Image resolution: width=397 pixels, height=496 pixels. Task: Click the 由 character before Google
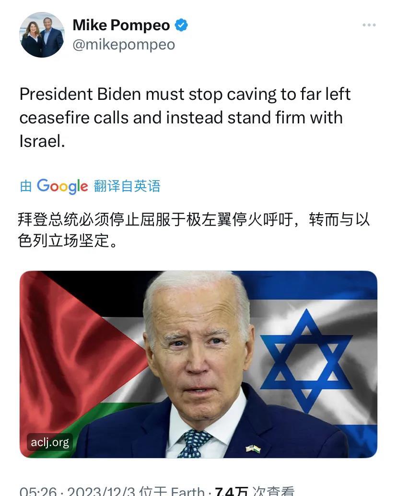(25, 186)
